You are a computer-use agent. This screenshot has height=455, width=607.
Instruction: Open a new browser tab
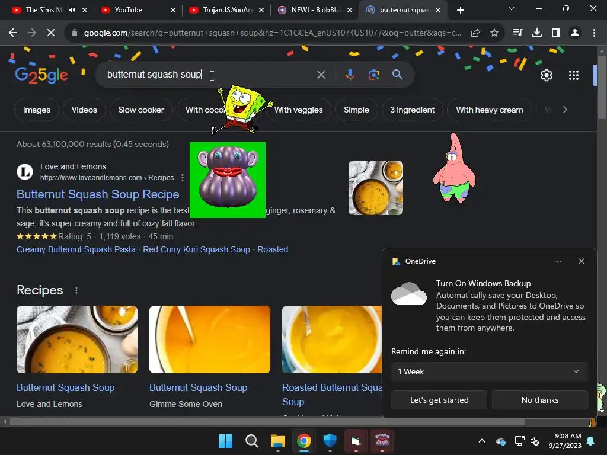pyautogui.click(x=460, y=10)
